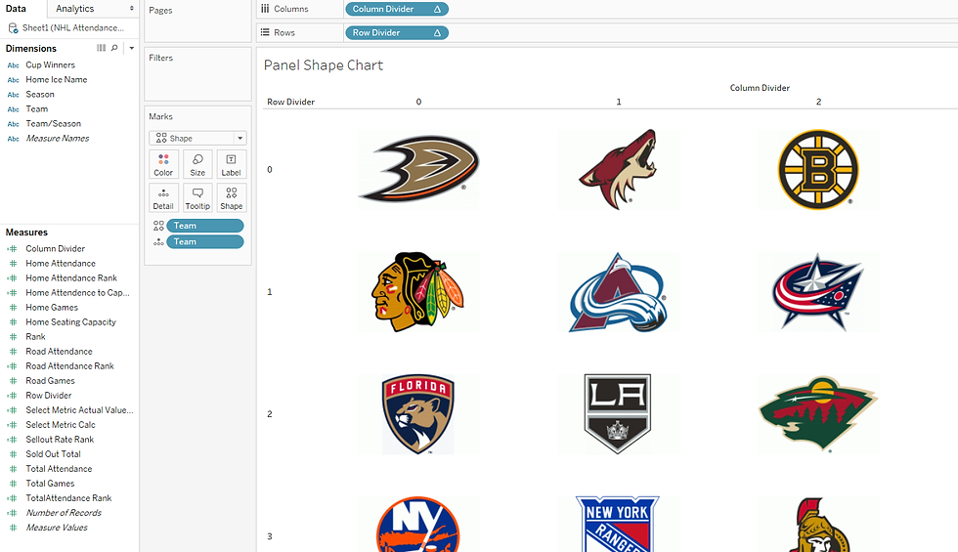Select the Row Divider measure
This screenshot has width=958, height=552.
point(48,395)
